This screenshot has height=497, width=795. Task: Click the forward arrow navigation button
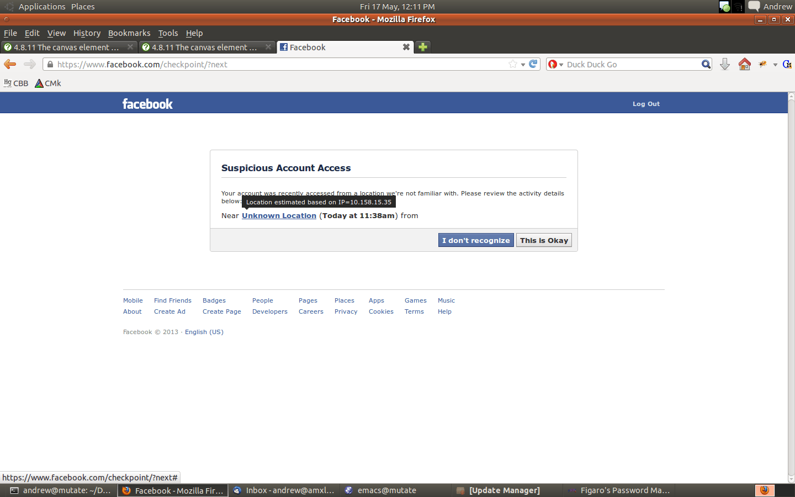[x=30, y=64]
